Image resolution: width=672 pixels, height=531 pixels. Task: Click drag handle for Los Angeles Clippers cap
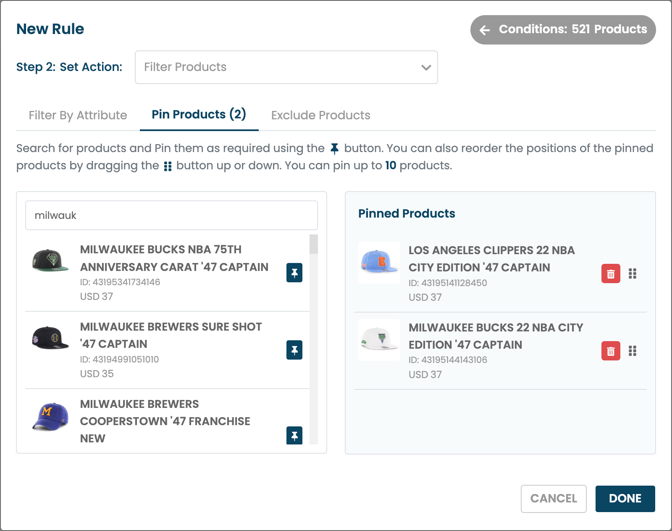[x=633, y=273]
